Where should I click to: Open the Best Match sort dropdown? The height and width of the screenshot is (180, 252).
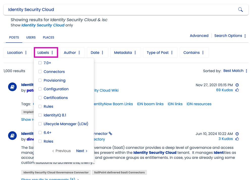click(235, 71)
